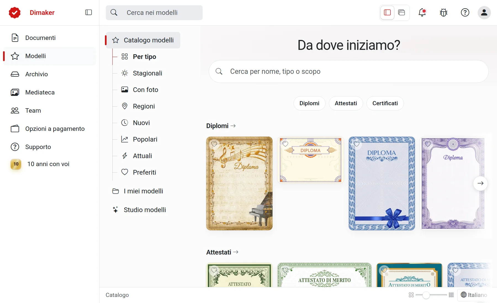
Task: Select Nuovi templates
Action: (x=136, y=123)
